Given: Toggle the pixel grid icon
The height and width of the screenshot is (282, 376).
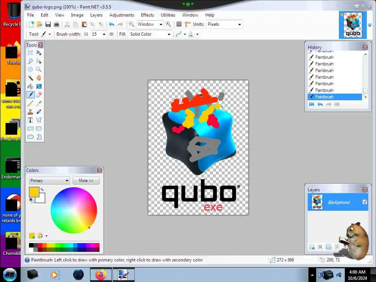Looking at the screenshot, I should coord(179,24).
